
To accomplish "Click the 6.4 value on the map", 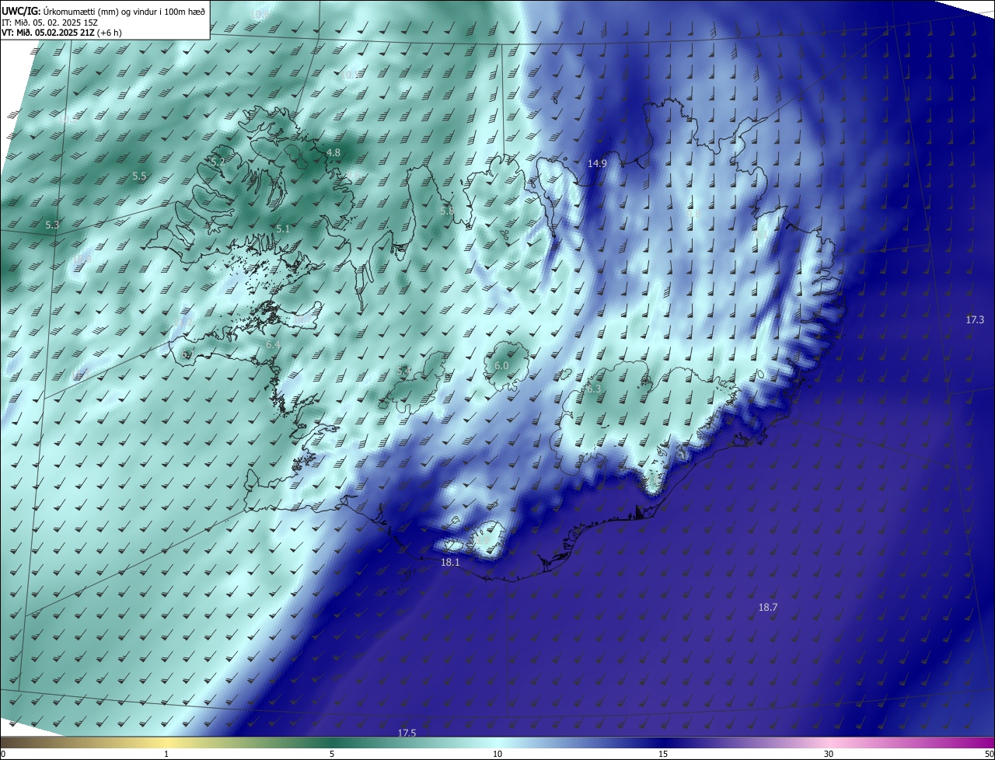I will (x=273, y=344).
